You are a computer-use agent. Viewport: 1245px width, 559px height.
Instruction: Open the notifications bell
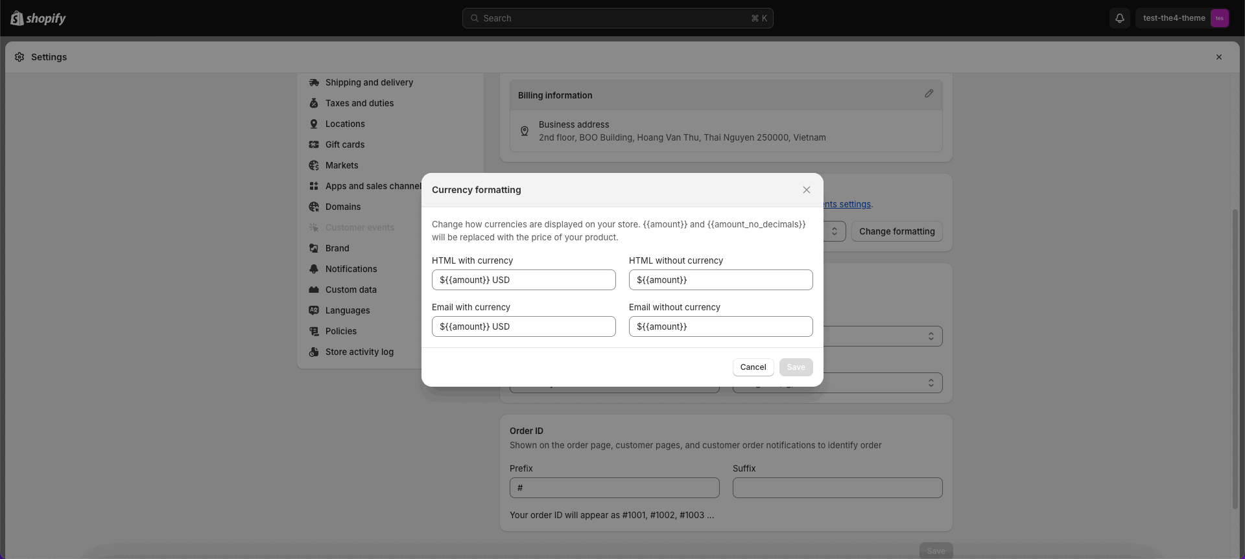point(1120,18)
